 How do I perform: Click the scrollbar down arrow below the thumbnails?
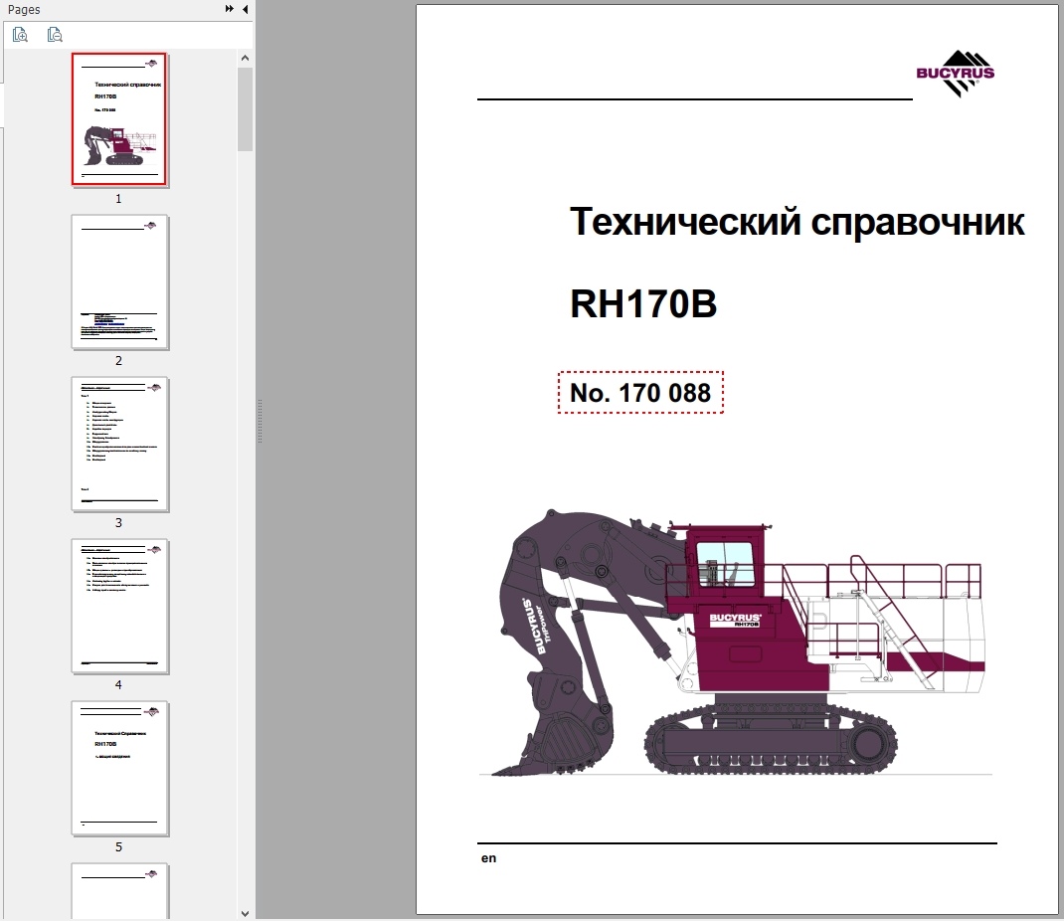pos(244,912)
